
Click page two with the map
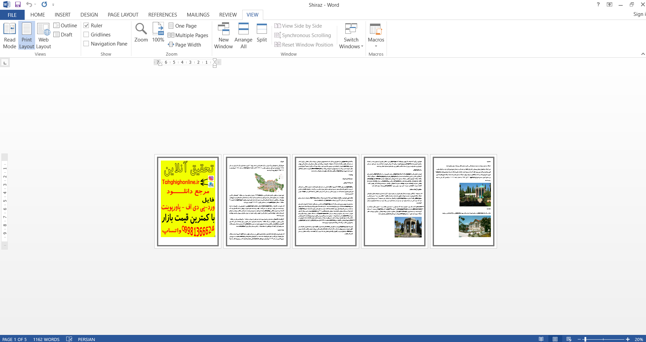(257, 201)
